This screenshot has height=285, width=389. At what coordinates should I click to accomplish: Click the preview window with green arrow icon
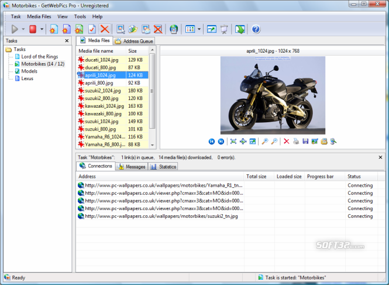(253, 142)
